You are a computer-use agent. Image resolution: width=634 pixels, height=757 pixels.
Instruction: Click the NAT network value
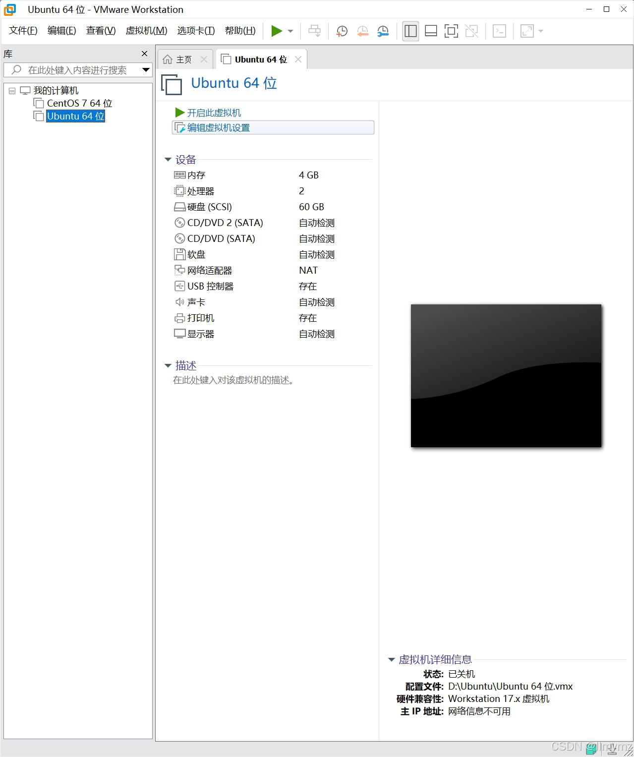coord(308,270)
